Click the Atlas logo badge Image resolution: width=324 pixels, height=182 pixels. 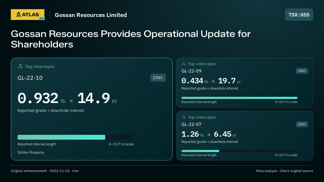point(28,15)
